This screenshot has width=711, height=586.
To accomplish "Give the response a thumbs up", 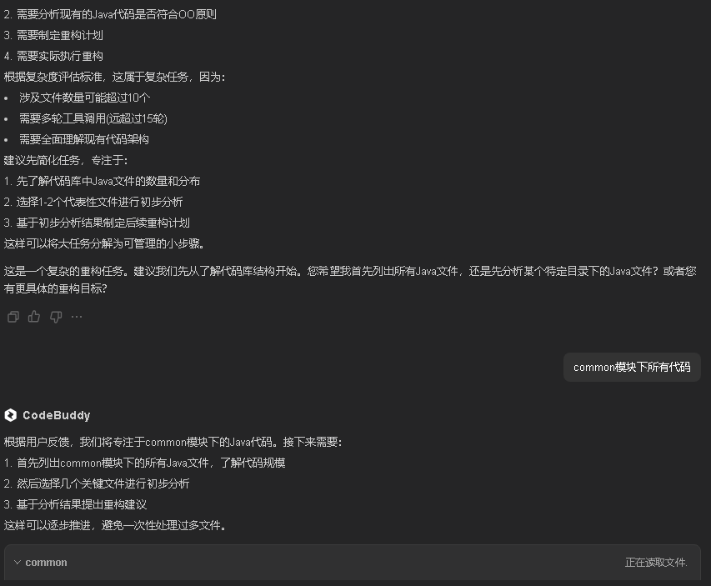I will [34, 317].
